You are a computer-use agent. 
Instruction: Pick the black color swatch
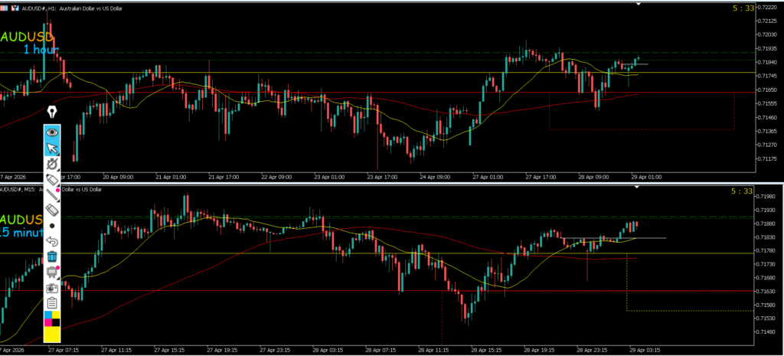(x=56, y=322)
